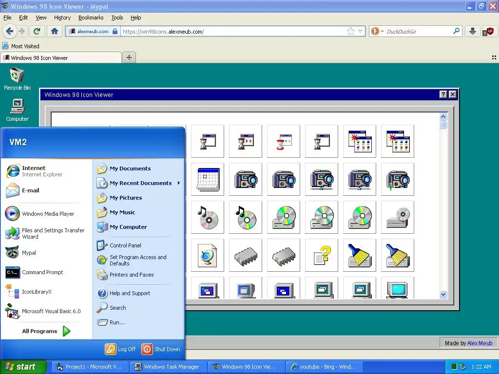Open the Downloads arrow button
Viewport: 499px width, 374px height.
(473, 31)
